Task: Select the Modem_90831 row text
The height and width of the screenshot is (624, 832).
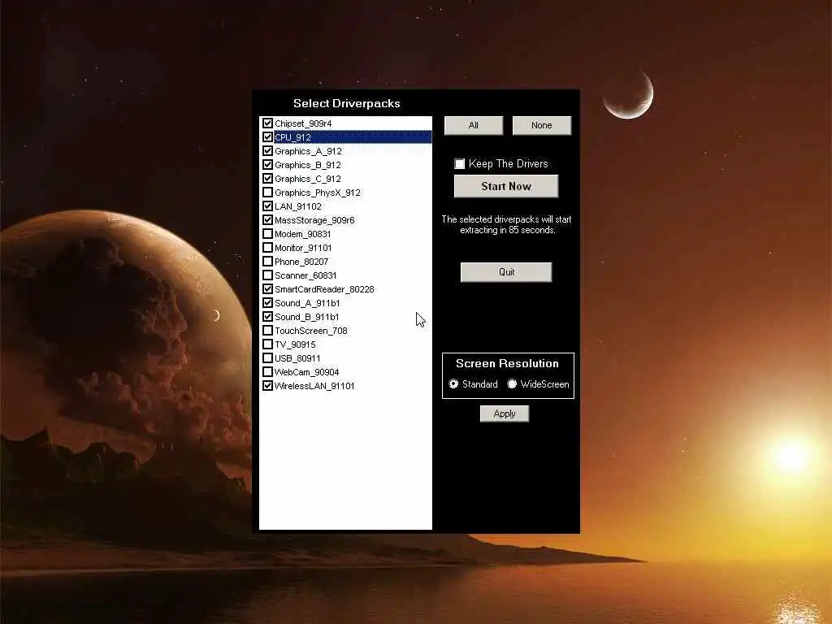Action: point(302,234)
